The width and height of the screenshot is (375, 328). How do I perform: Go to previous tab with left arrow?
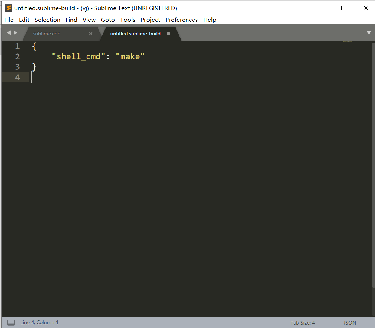(9, 32)
